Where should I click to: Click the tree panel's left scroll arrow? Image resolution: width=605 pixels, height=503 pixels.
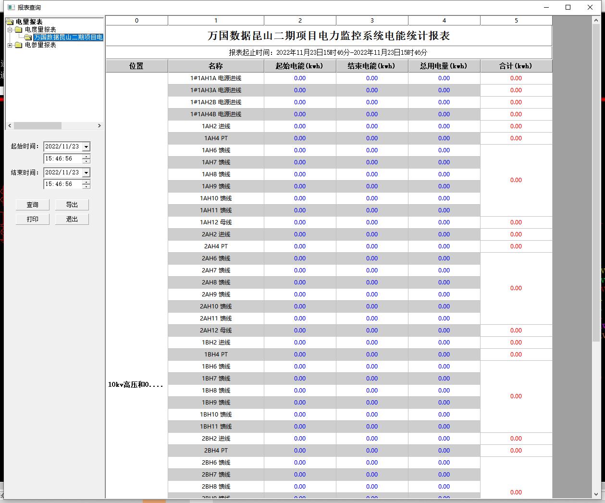(10, 125)
